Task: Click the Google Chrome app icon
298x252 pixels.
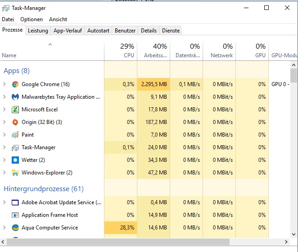Action: [15, 84]
